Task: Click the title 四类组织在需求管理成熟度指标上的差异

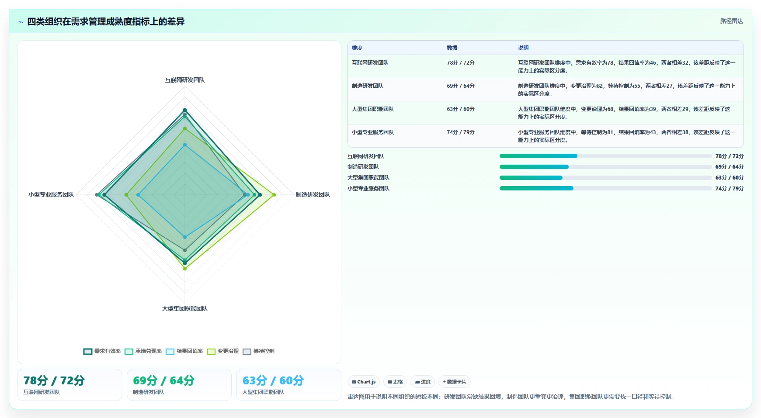Action: (x=106, y=22)
